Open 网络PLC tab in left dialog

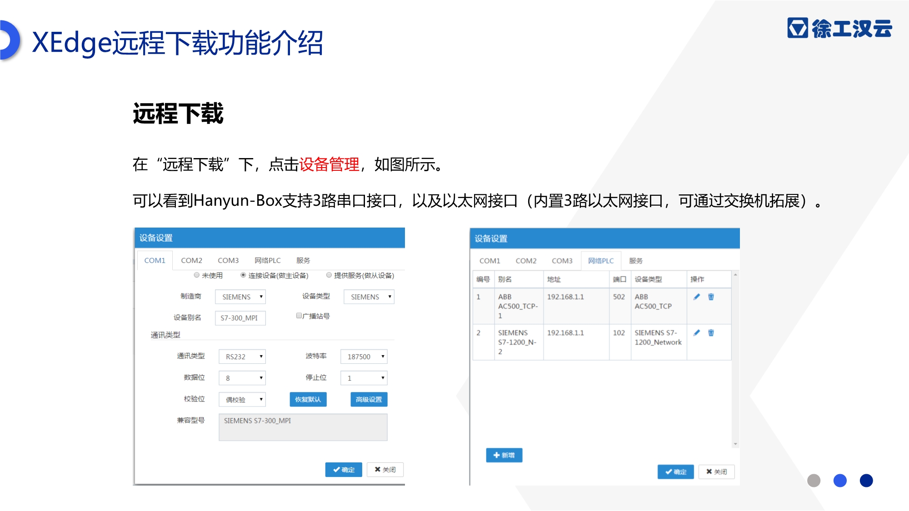coord(268,260)
